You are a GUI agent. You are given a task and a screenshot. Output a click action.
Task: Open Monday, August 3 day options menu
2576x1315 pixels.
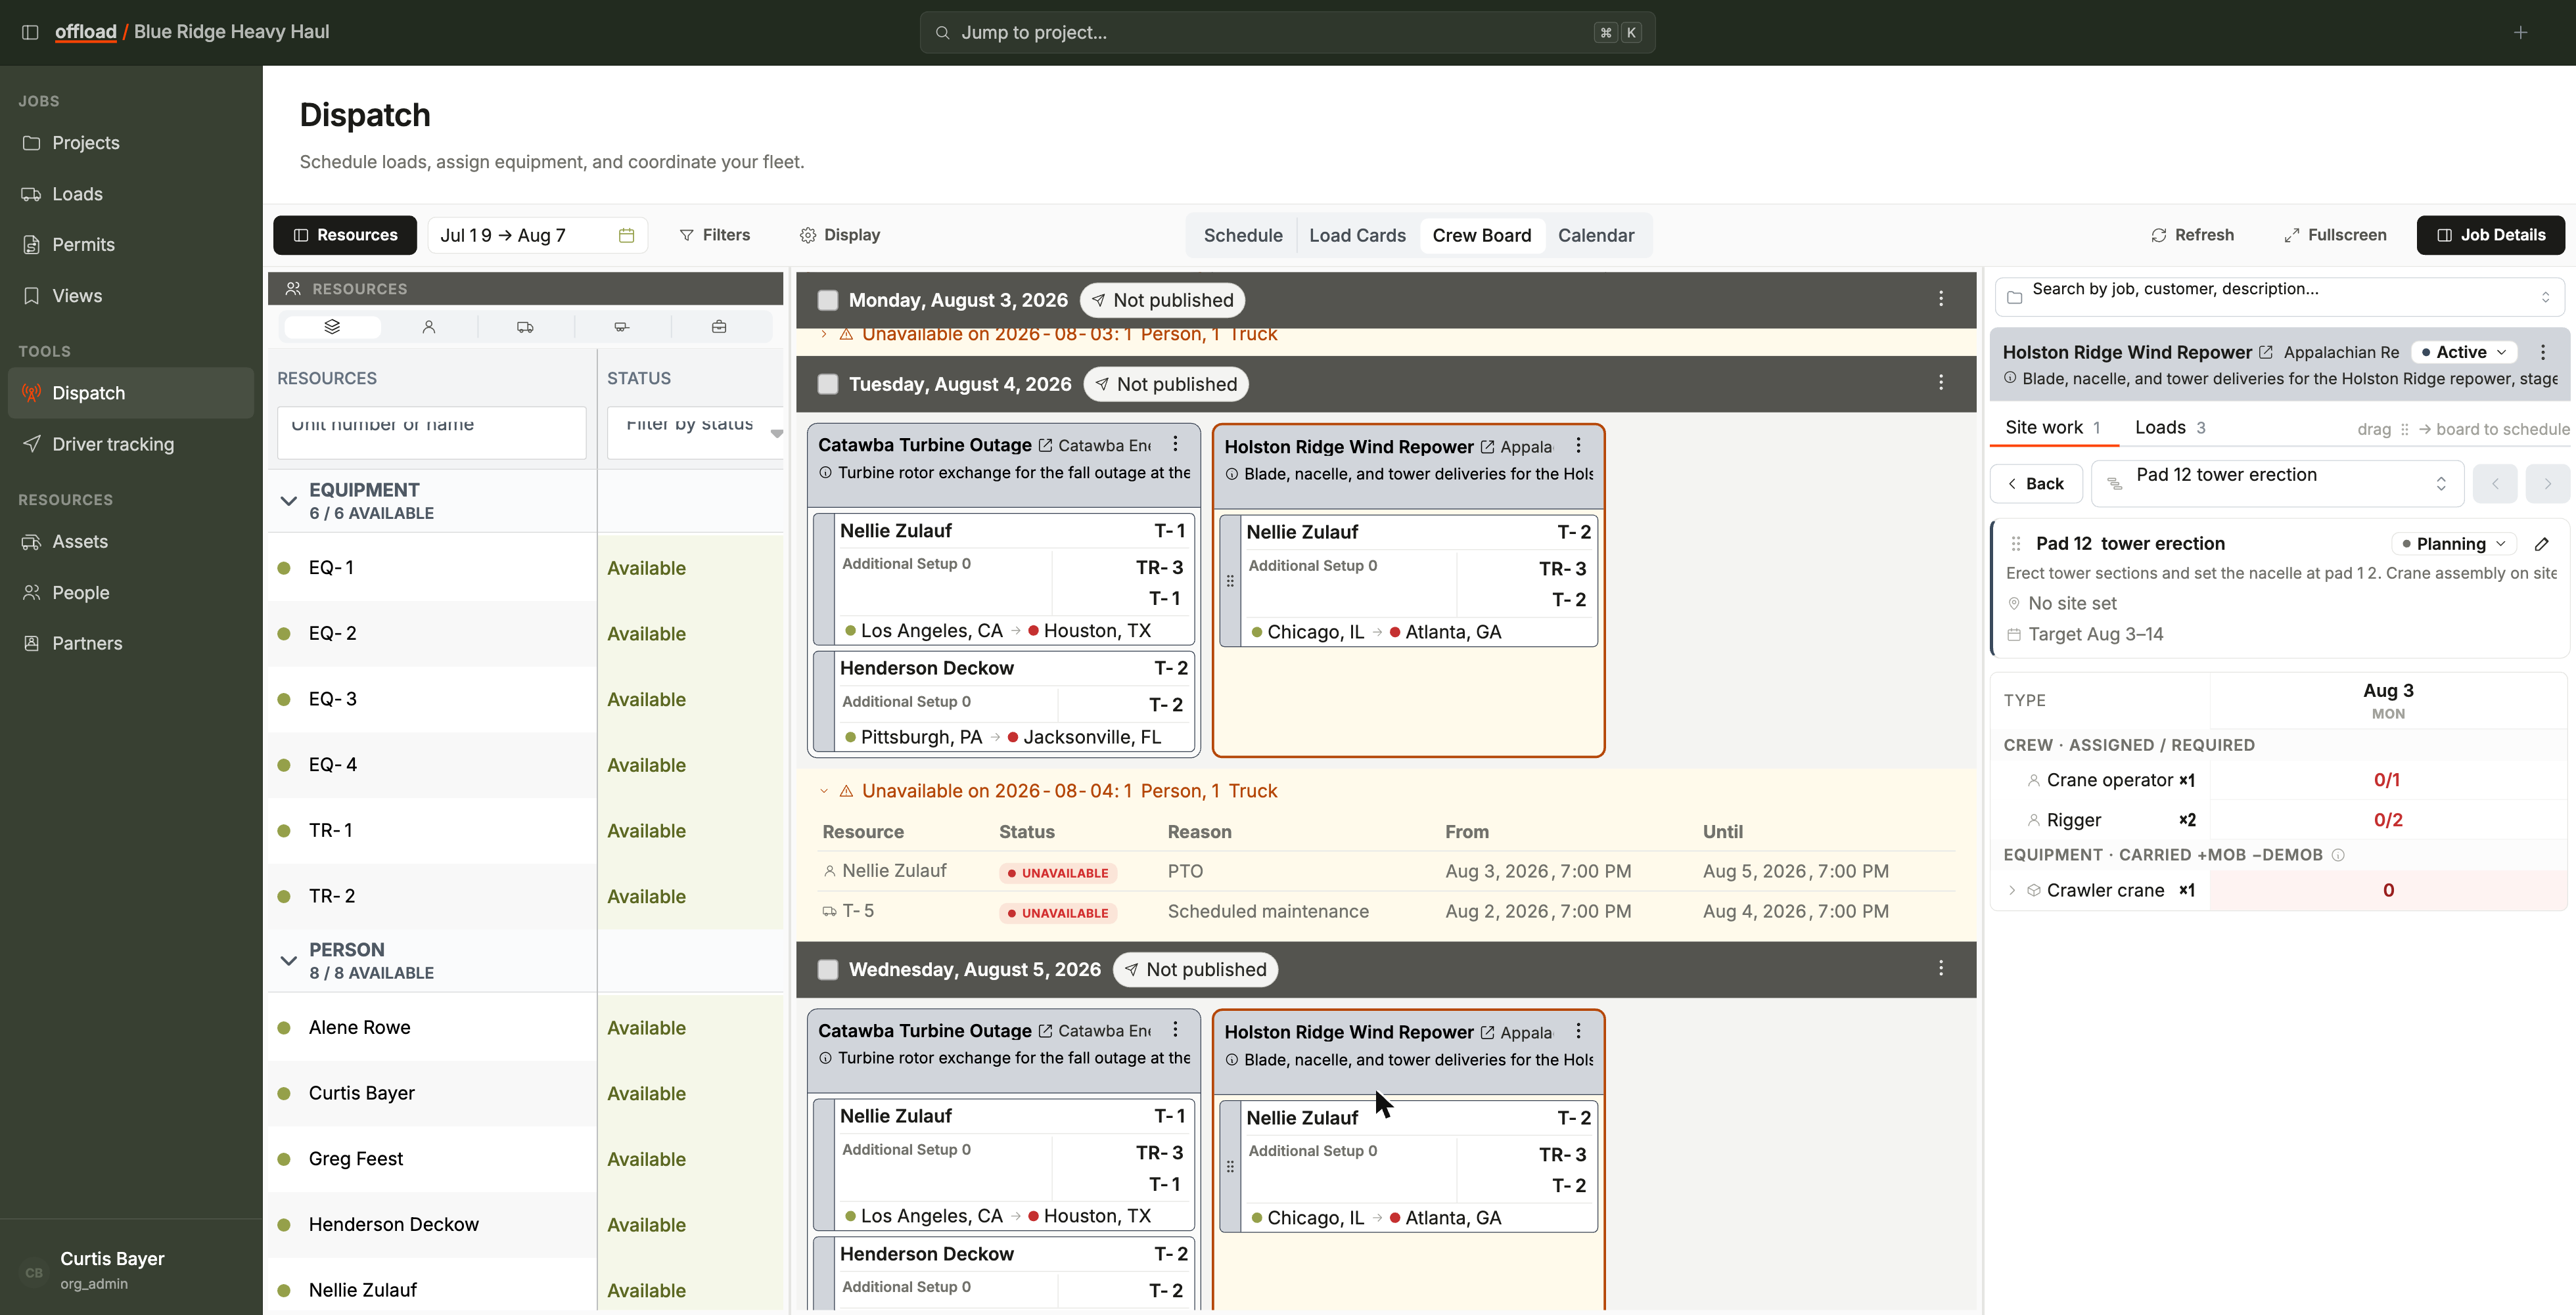coord(1941,299)
